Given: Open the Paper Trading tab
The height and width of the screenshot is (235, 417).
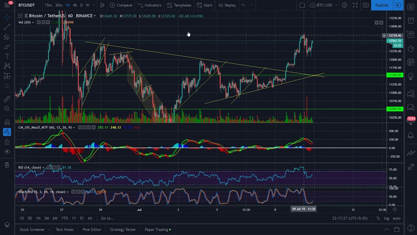Looking at the screenshot, I should (x=158, y=229).
